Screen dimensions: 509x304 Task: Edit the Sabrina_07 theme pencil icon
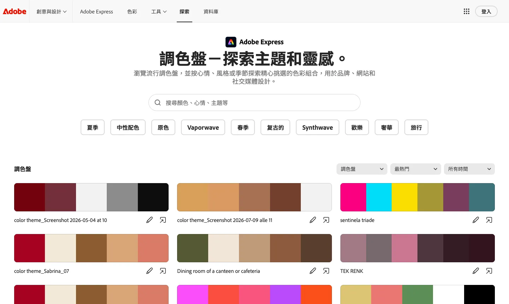click(x=150, y=271)
